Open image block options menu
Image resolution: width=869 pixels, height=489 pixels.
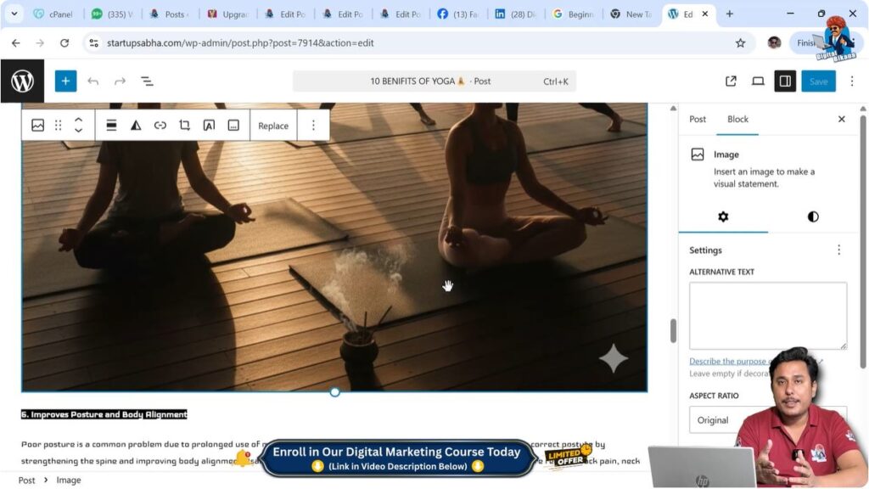pos(313,125)
